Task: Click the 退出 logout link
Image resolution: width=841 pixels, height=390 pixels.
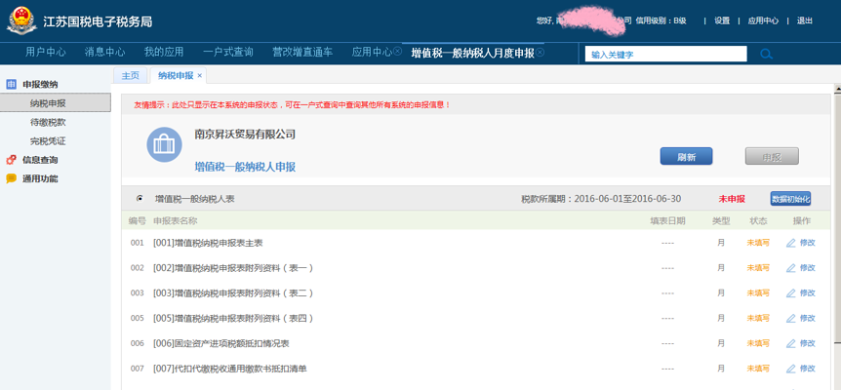Action: [x=805, y=20]
